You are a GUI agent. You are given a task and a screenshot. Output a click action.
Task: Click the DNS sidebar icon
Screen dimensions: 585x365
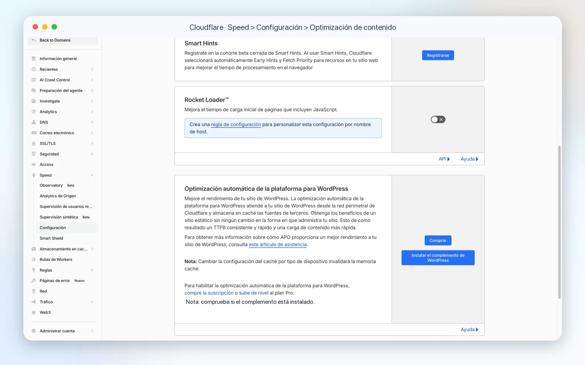pos(34,122)
